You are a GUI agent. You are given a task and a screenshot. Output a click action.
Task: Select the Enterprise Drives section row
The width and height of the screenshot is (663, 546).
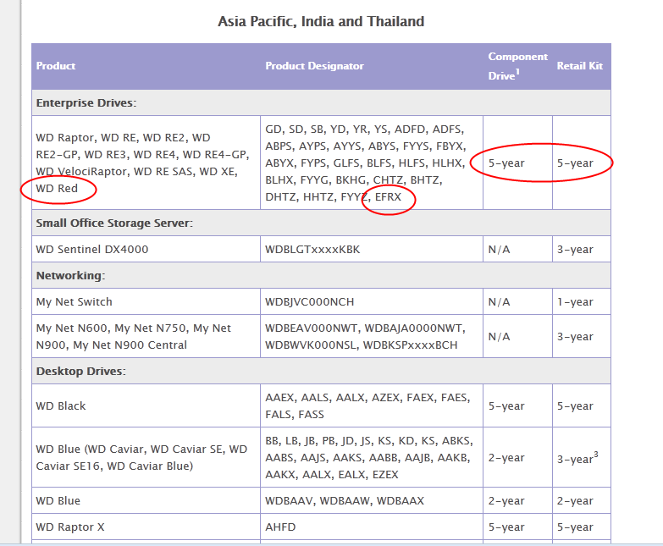pyautogui.click(x=321, y=102)
